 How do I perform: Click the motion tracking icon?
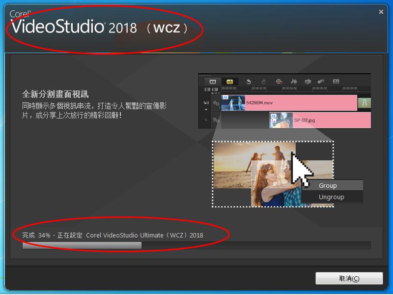click(321, 82)
